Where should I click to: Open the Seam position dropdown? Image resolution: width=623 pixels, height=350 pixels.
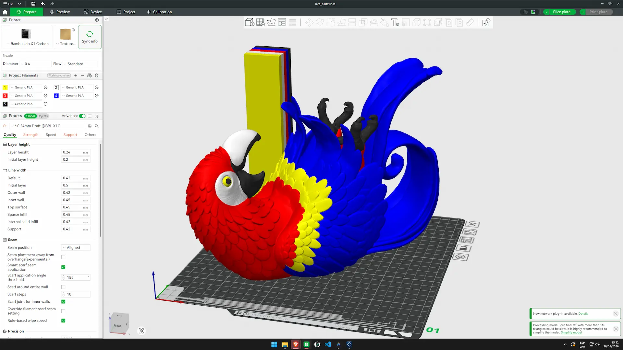pyautogui.click(x=76, y=248)
